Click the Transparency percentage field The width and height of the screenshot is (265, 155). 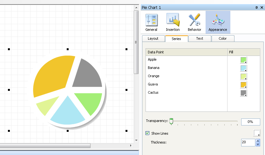(x=250, y=122)
